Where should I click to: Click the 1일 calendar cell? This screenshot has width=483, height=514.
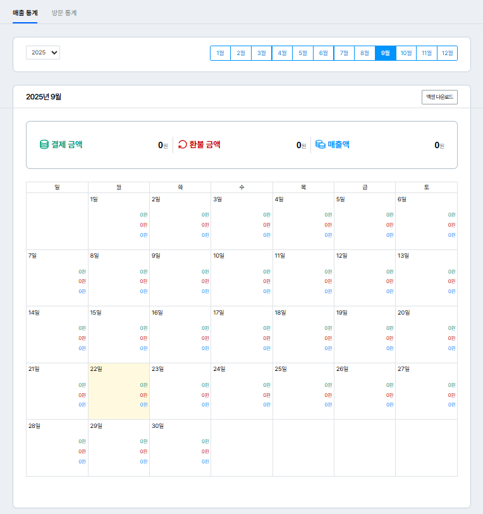point(118,220)
